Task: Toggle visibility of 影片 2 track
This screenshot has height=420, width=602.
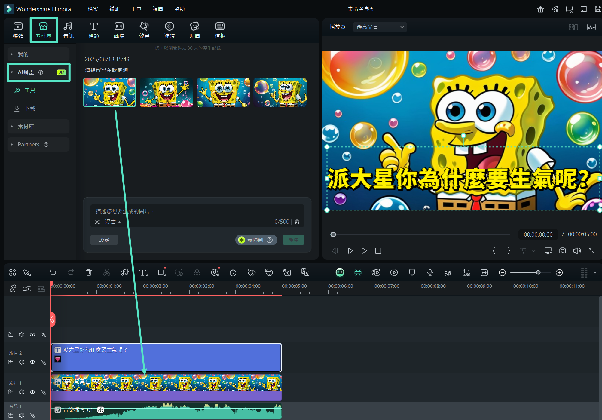Action: (32, 362)
